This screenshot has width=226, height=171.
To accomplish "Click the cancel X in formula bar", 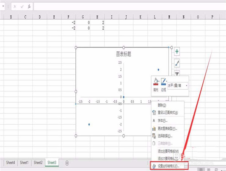I will pos(15,6).
